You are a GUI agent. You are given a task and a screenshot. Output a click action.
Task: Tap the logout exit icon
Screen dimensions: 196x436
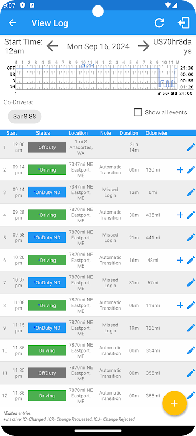coord(184,23)
